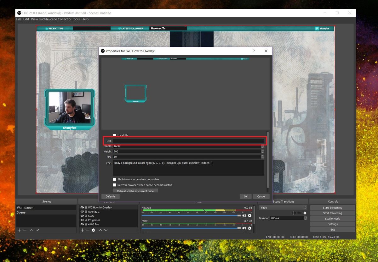Open the Scene Collection menu
The height and width of the screenshot is (262, 378).
(60, 19)
